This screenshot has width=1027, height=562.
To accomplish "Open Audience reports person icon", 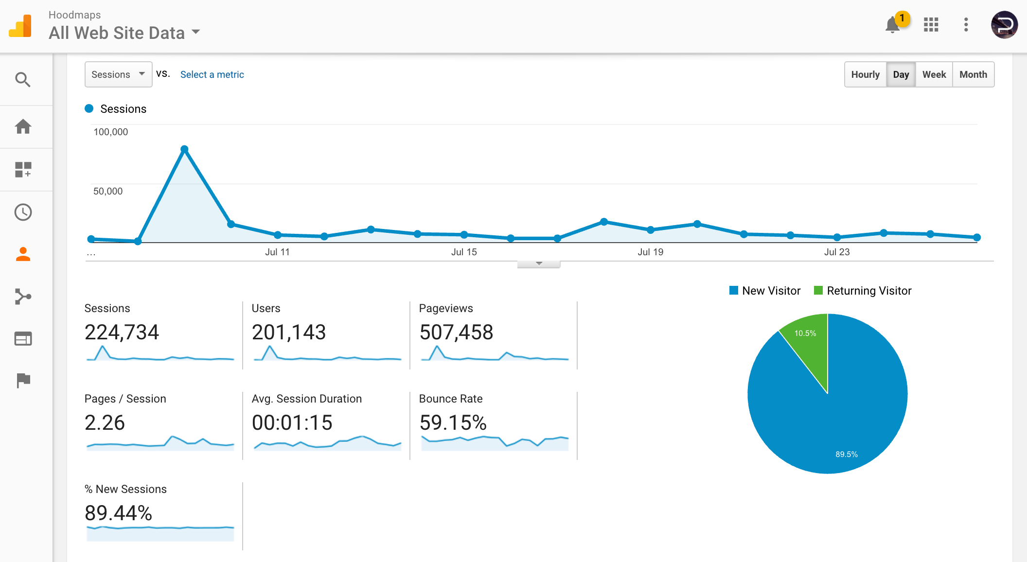I will 23,254.
